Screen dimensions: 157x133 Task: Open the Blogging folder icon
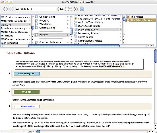(x=37, y=20)
